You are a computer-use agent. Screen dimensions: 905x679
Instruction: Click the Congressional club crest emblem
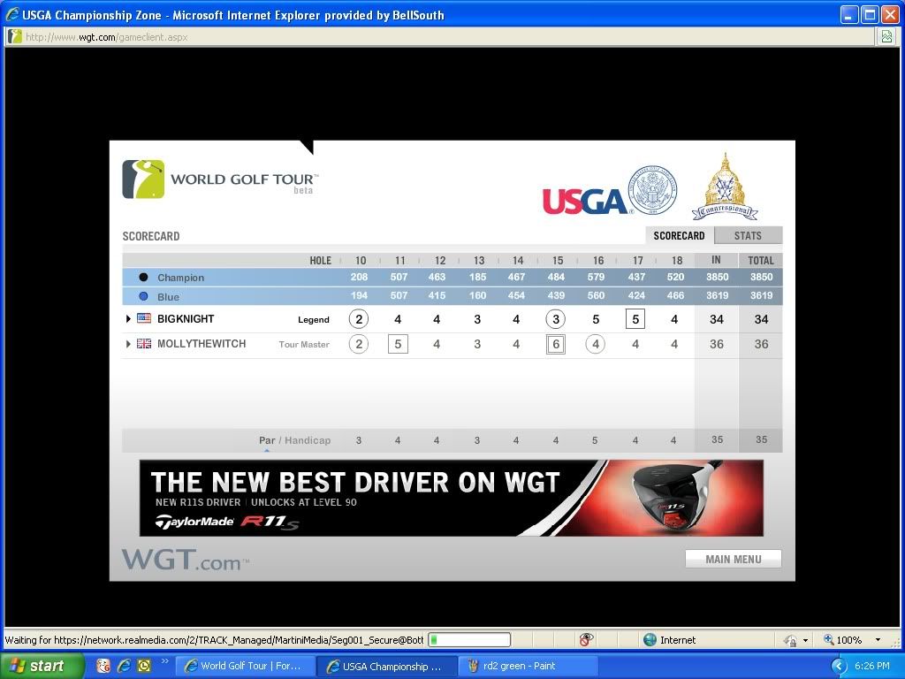(x=725, y=187)
